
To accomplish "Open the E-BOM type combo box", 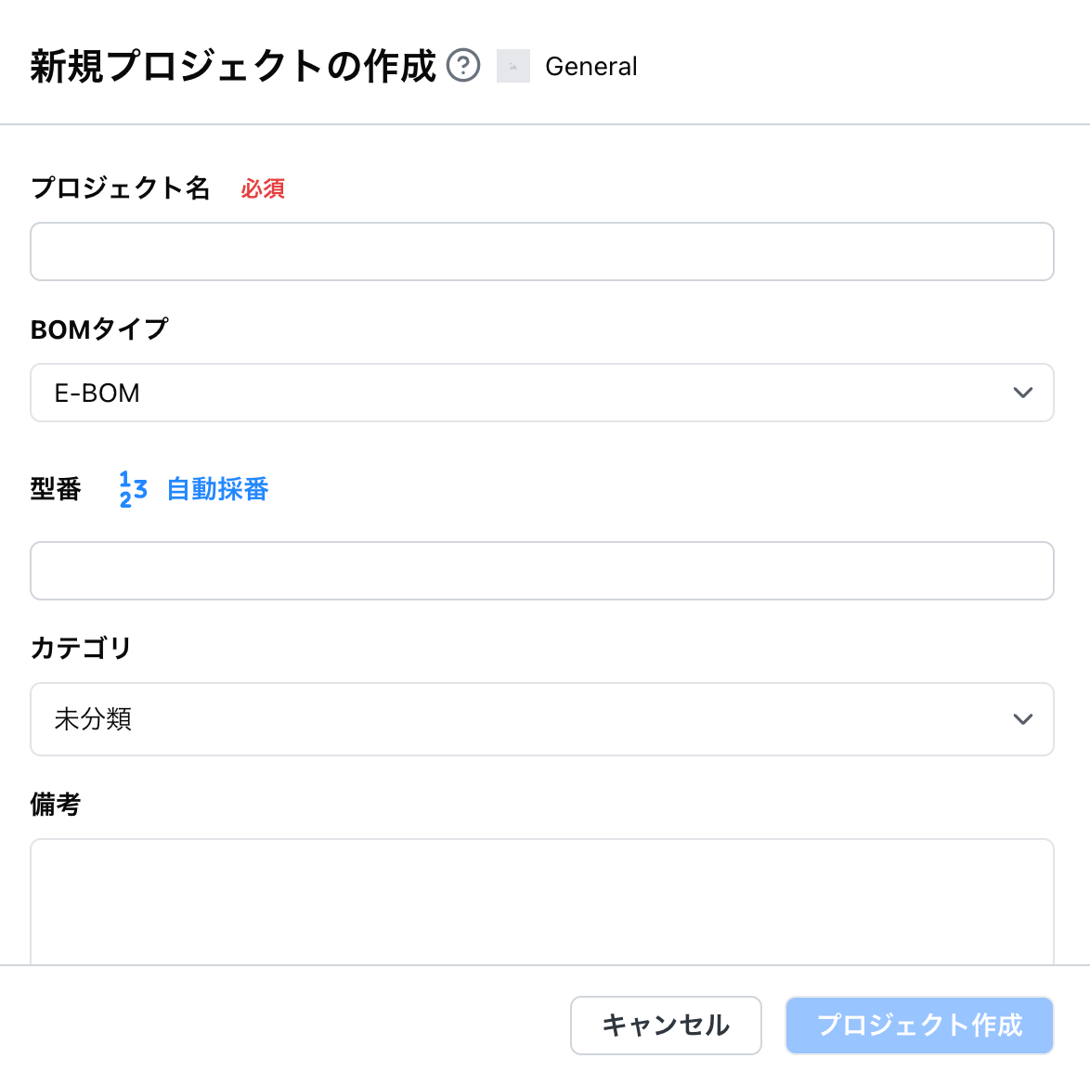I will 542,393.
